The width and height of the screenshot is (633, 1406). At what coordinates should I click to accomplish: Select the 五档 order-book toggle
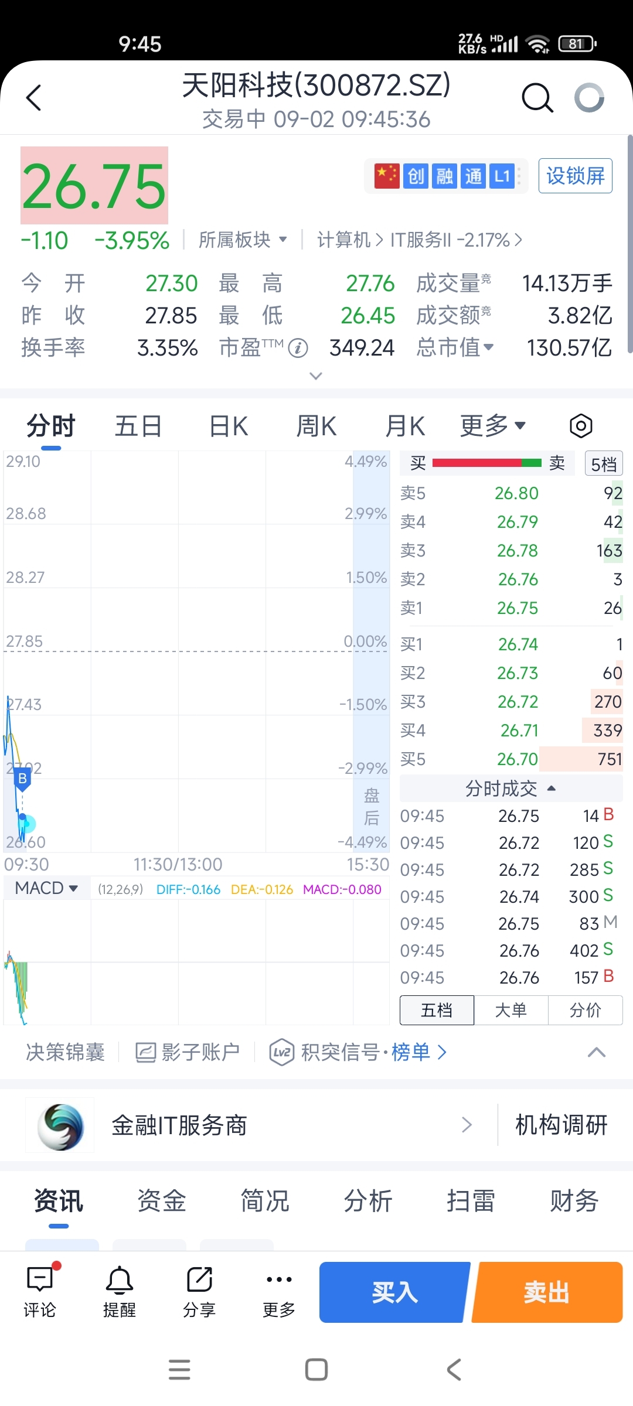click(437, 1010)
